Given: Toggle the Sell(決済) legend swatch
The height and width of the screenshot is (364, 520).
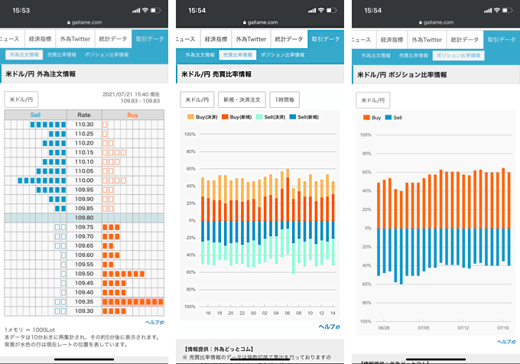Looking at the screenshot, I should click(259, 117).
